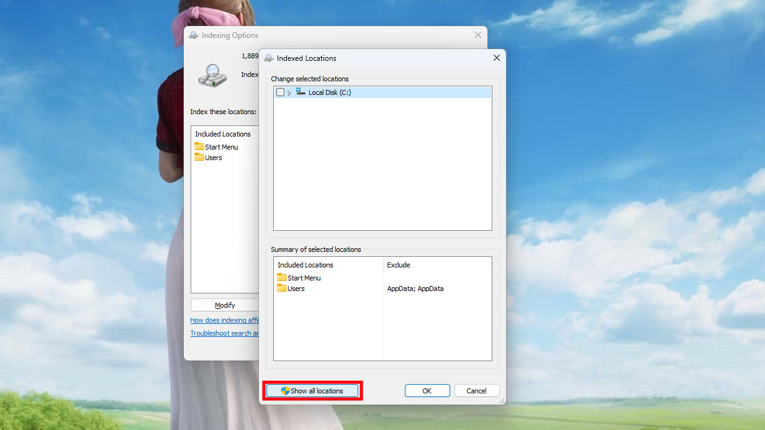Viewport: 765px width, 430px height.
Task: Click Modify button in Indexing Options window
Action: pyautogui.click(x=225, y=305)
